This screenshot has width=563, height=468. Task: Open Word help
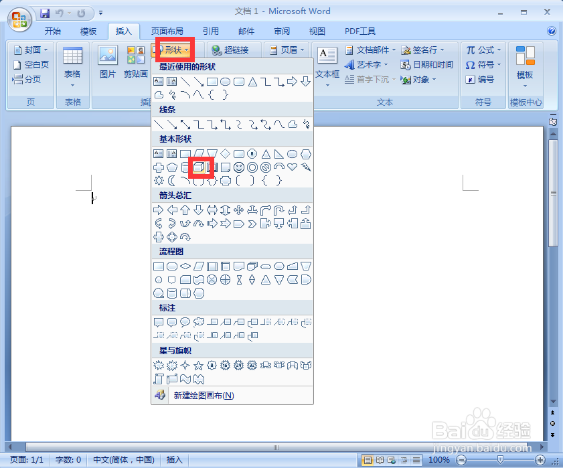(x=552, y=31)
